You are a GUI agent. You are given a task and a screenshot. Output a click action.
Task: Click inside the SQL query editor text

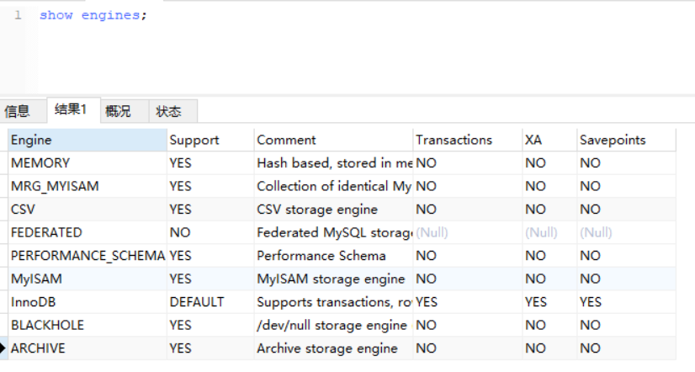tap(93, 15)
